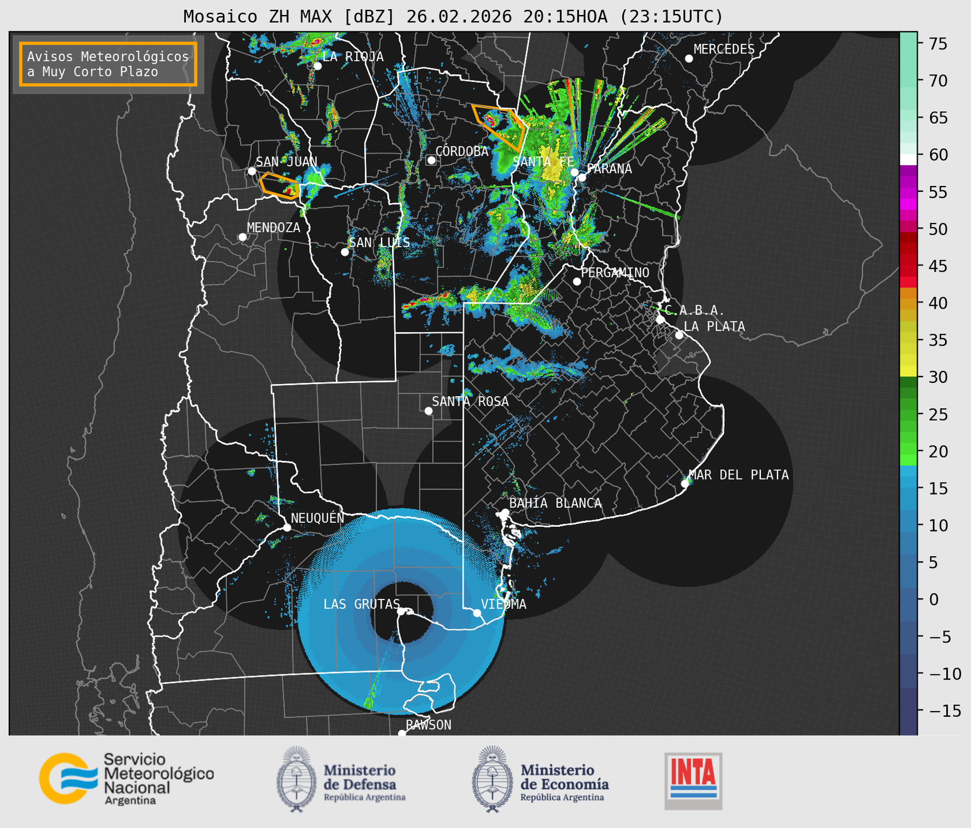
Task: Click the 75 dBZ value on the color scale
Action: pyautogui.click(x=938, y=44)
